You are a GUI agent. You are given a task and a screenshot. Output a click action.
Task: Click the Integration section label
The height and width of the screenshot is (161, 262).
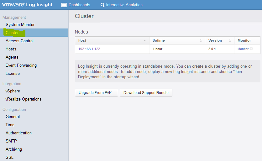click(x=12, y=84)
